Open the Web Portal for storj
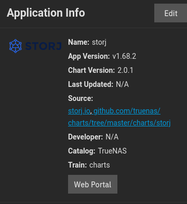The image size is (187, 204). point(92,184)
